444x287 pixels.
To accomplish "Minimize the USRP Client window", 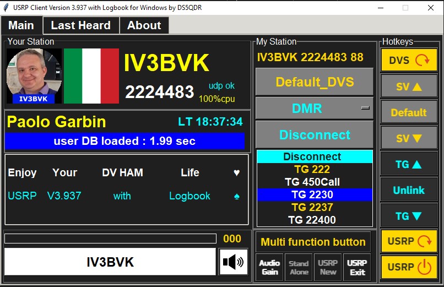I will coord(381,8).
